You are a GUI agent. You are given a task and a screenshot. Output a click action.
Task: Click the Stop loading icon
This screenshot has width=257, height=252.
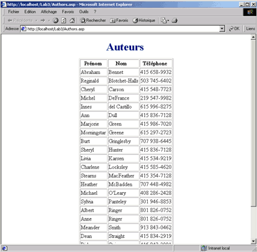pos(55,21)
